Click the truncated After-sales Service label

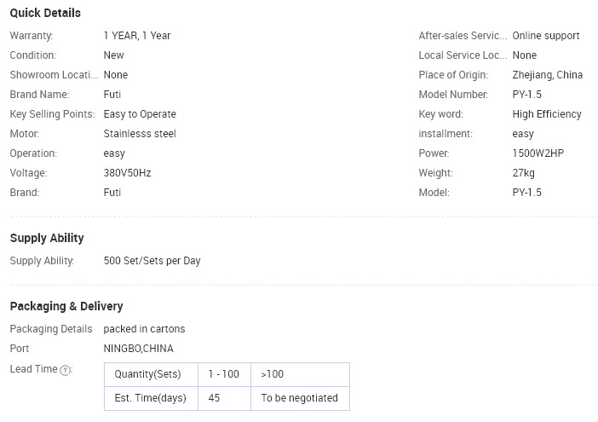tap(463, 36)
